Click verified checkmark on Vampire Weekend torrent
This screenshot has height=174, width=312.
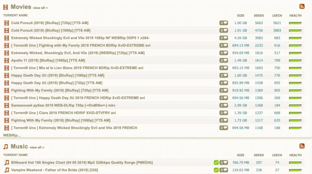216,170
